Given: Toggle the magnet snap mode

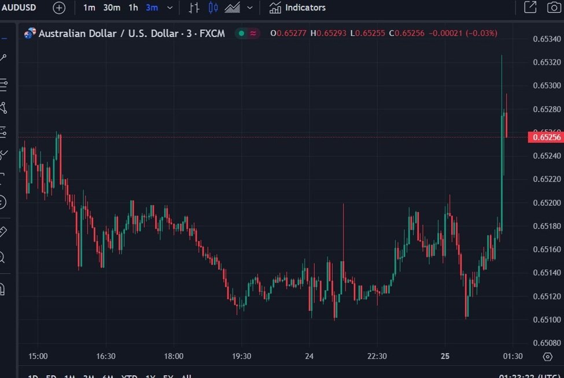Looking at the screenshot, I should point(3,288).
